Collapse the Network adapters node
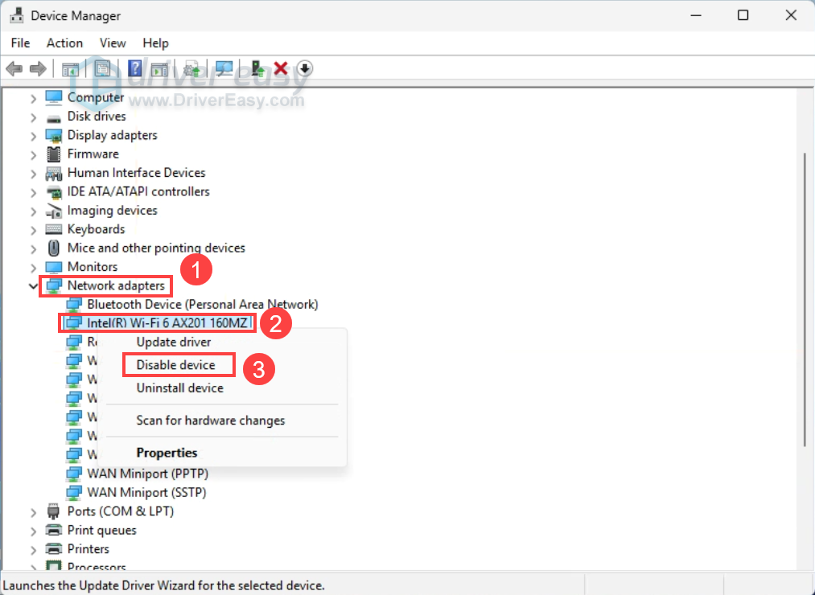The image size is (815, 595). point(33,285)
